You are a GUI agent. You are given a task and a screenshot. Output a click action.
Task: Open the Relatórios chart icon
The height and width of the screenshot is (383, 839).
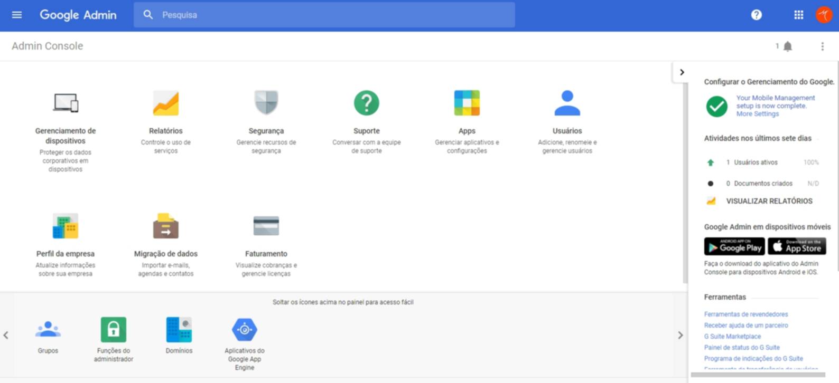[166, 102]
